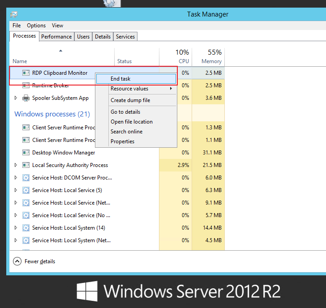Click the Task Manager title bar icon
326x308 pixels.
14,14
